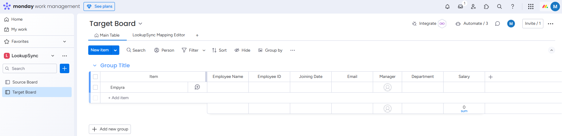Click the blue add item plus in sidebar

click(65, 68)
